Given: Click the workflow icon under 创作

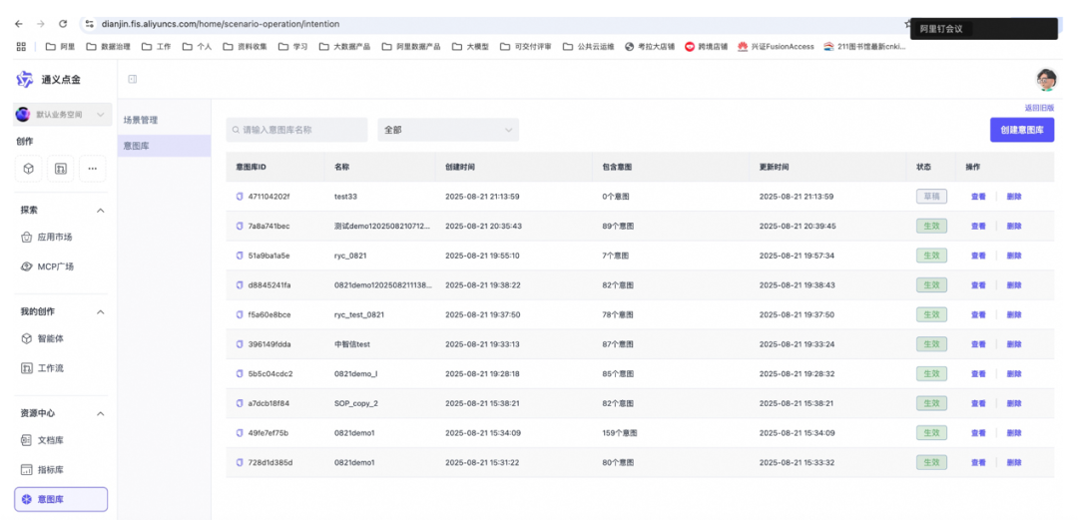Looking at the screenshot, I should (61, 169).
